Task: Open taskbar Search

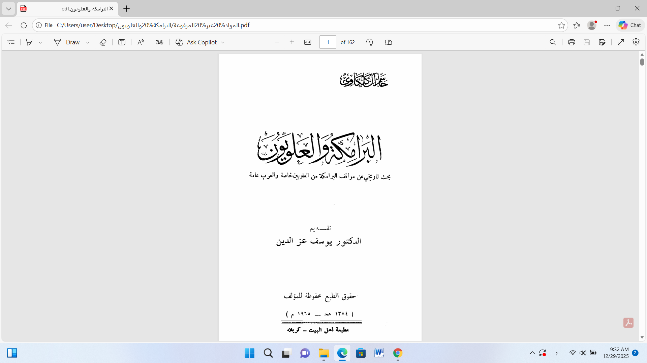Action: 268,353
